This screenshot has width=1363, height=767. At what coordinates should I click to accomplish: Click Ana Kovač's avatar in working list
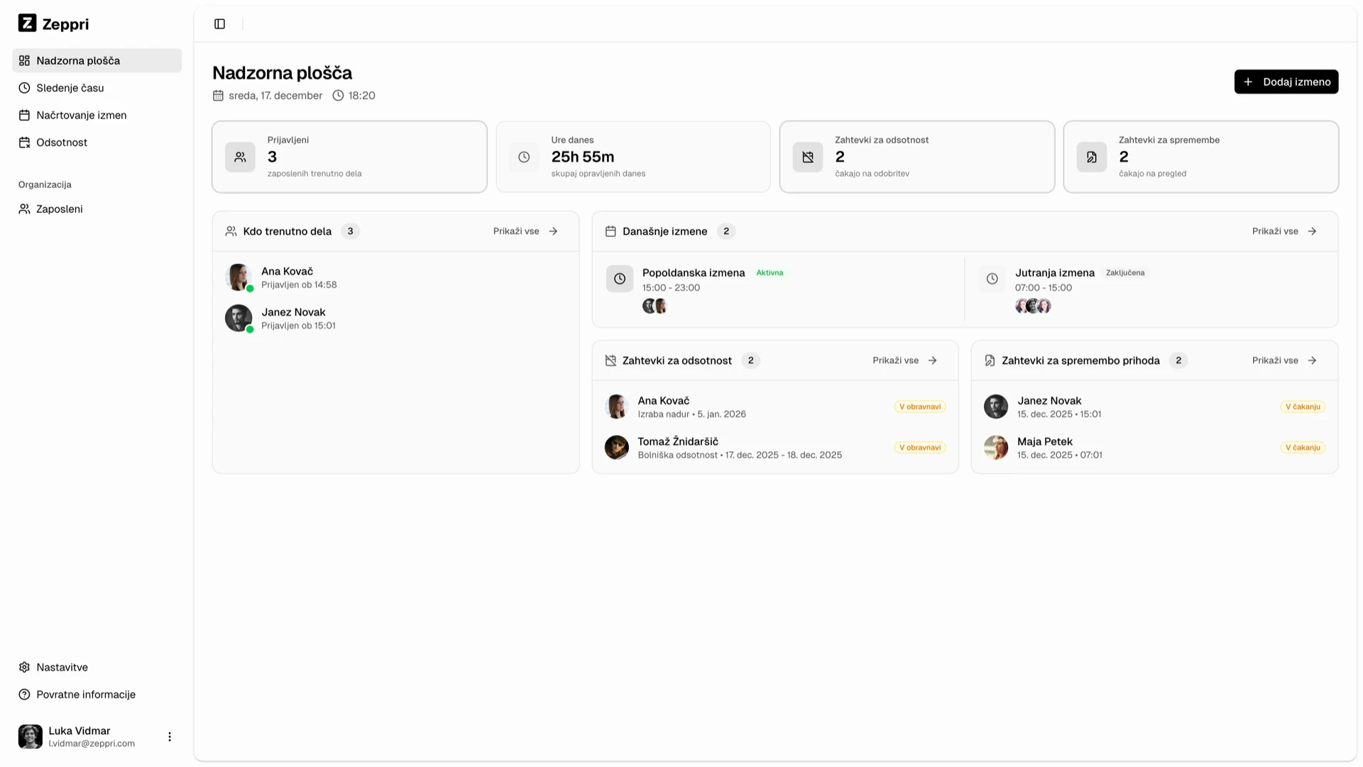pos(239,277)
